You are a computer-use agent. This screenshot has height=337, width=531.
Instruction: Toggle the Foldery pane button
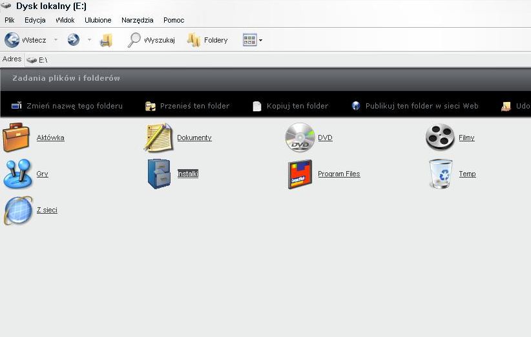[207, 40]
